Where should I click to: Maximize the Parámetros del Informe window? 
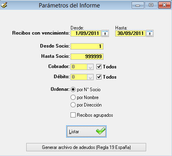[x=151, y=5]
